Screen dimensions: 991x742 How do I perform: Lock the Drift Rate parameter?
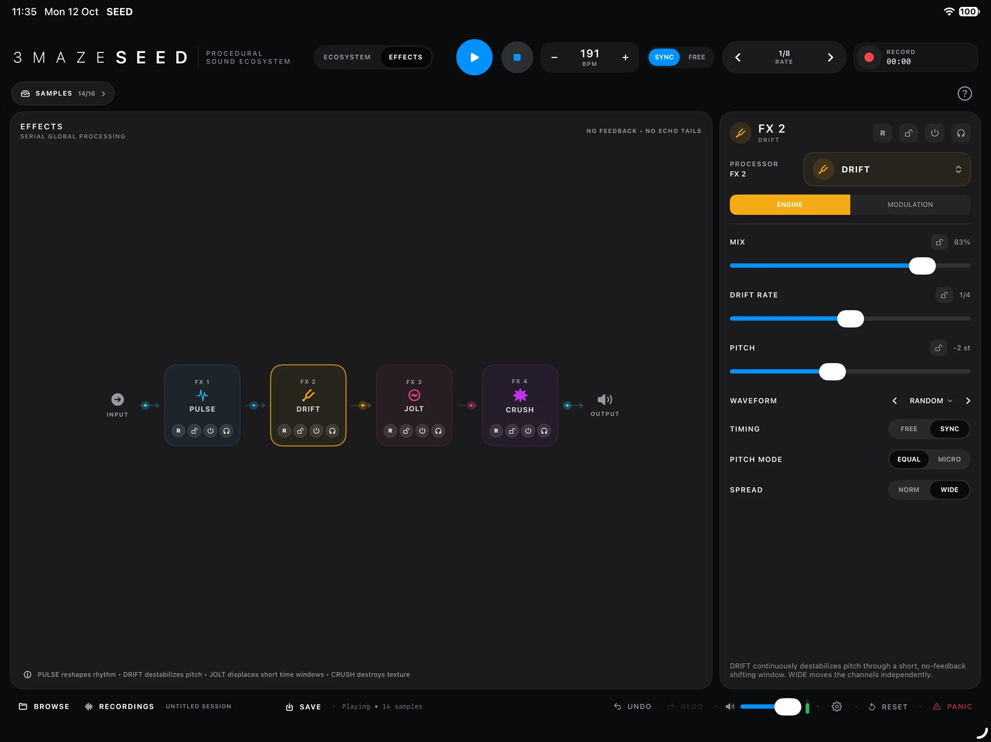(944, 295)
